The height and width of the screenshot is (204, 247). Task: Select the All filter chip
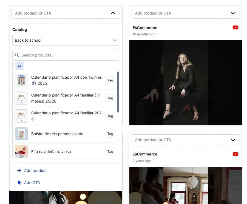click(x=19, y=66)
